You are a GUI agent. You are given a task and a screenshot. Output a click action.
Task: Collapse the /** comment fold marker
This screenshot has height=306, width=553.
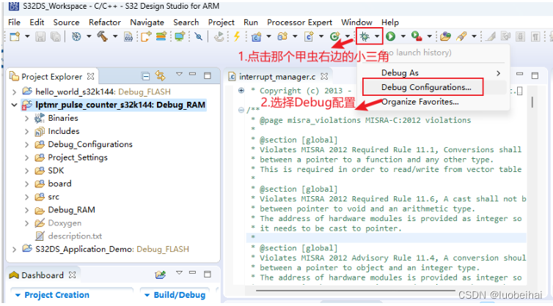241,111
